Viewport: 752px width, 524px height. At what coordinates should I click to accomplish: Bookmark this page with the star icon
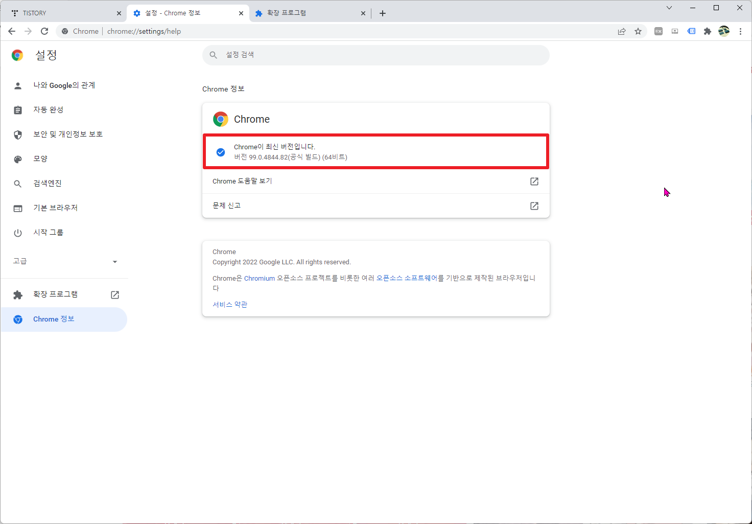click(638, 31)
